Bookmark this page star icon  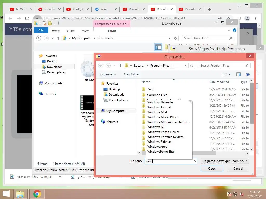point(229,18)
